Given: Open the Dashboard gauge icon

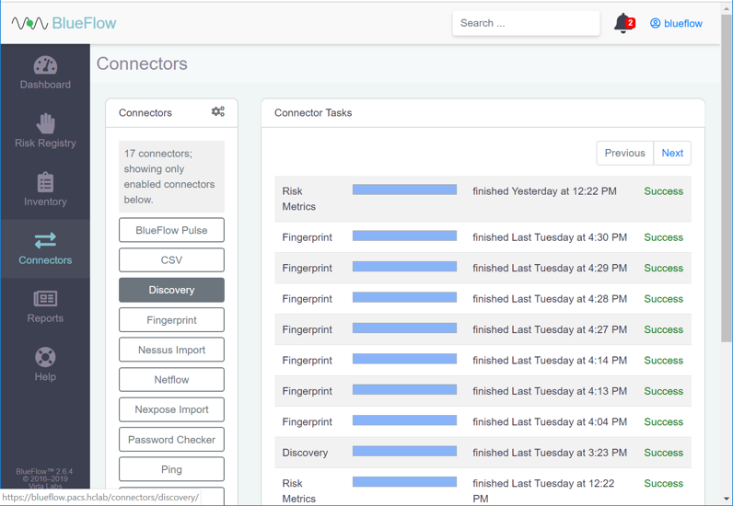Looking at the screenshot, I should tap(45, 65).
